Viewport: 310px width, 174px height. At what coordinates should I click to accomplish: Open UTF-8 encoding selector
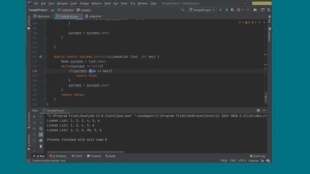coord(242,160)
